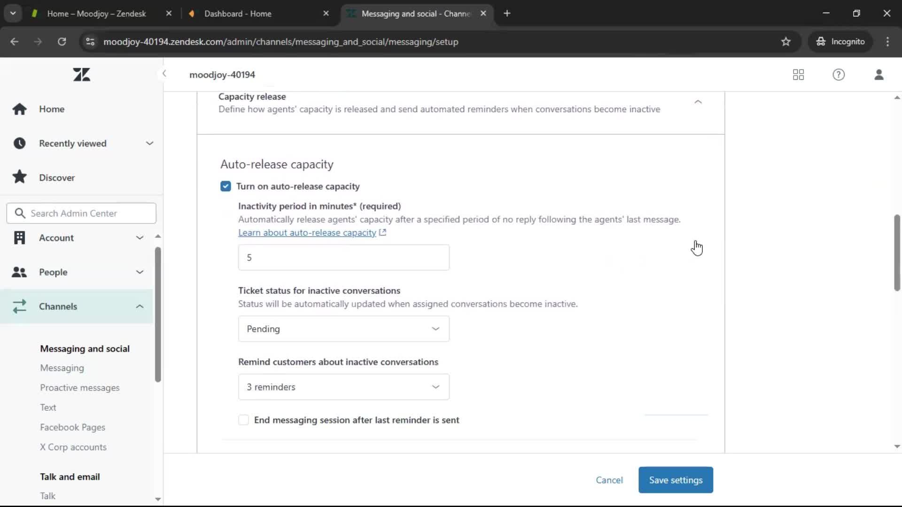
Task: Click moodjoy-40194 account name
Action: (x=222, y=75)
